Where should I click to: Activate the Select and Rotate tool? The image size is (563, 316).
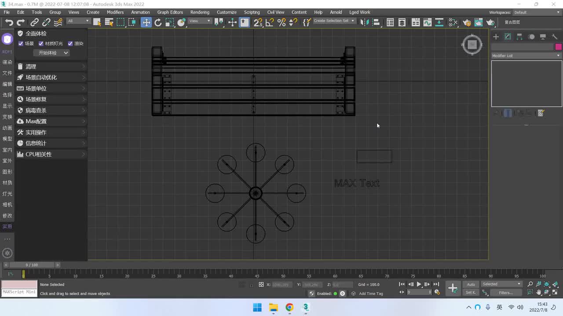[x=158, y=22]
